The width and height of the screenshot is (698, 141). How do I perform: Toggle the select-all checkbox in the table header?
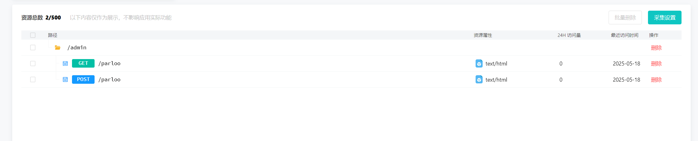coord(33,35)
